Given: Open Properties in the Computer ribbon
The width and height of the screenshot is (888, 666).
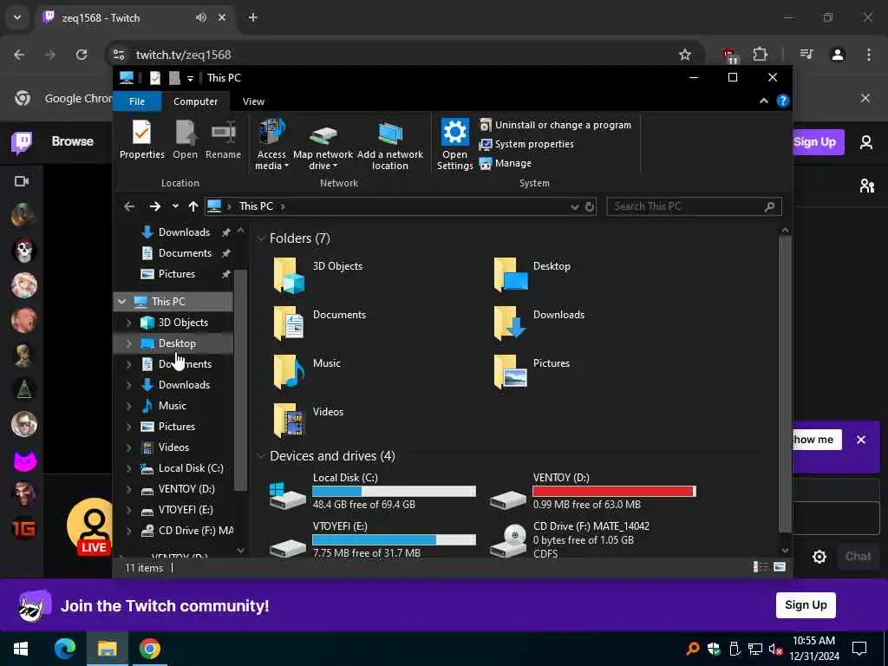Looking at the screenshot, I should coord(141,140).
